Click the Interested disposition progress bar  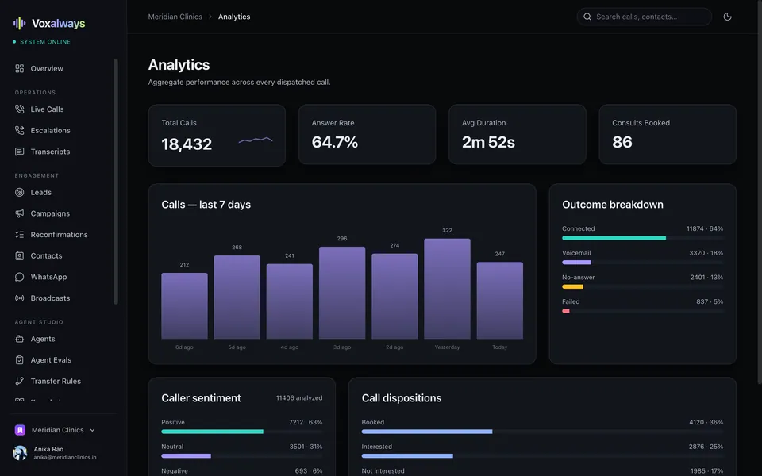(542, 455)
